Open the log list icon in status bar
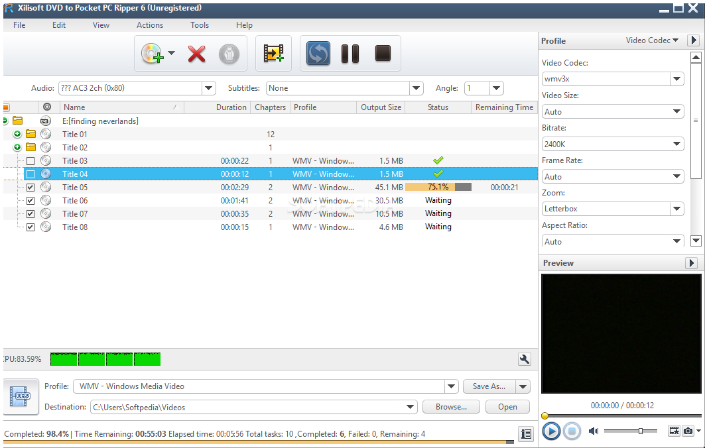The image size is (705, 448). tap(526, 433)
